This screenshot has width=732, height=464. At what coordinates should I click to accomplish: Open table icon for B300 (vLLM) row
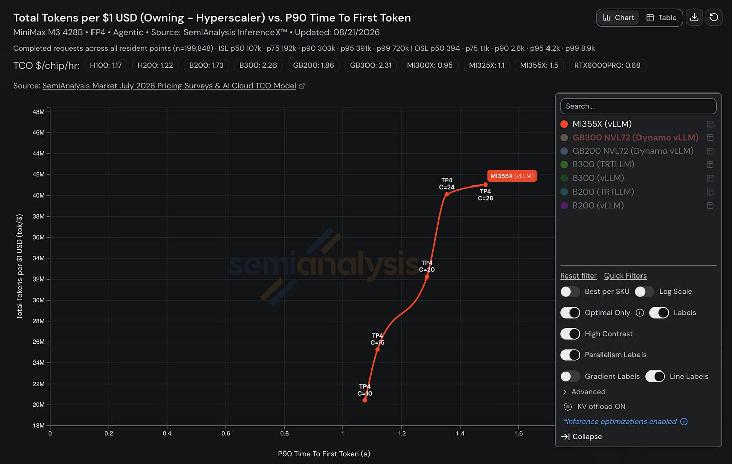(x=710, y=178)
